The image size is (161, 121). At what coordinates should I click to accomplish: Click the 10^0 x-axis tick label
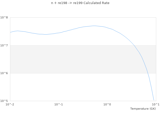107,104
